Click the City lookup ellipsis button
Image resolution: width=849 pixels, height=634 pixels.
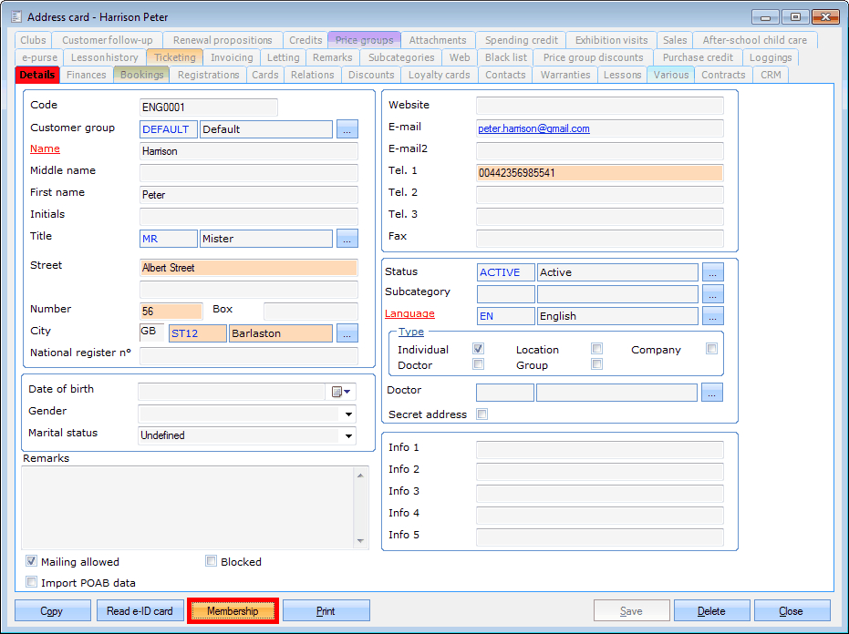pos(347,333)
